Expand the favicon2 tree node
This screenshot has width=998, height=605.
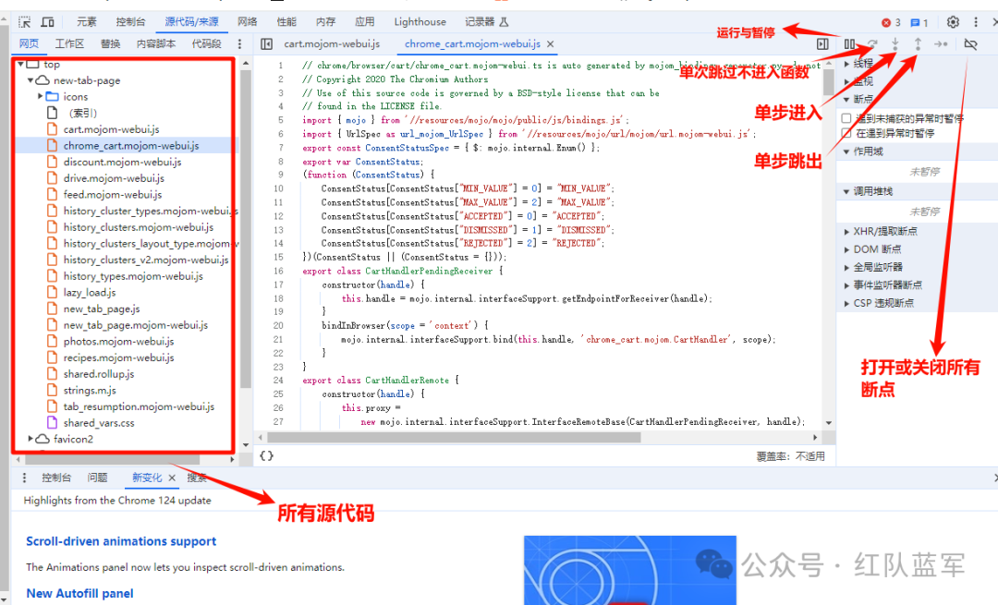pos(31,440)
